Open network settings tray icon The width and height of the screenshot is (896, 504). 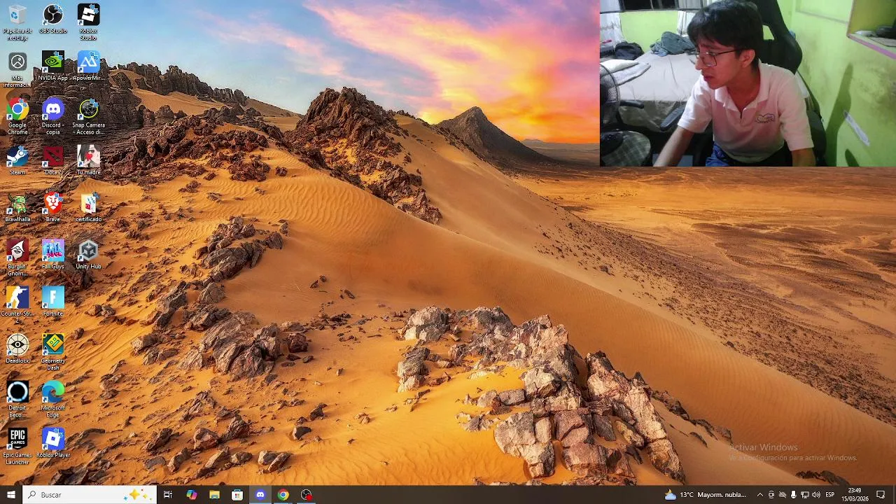click(804, 495)
